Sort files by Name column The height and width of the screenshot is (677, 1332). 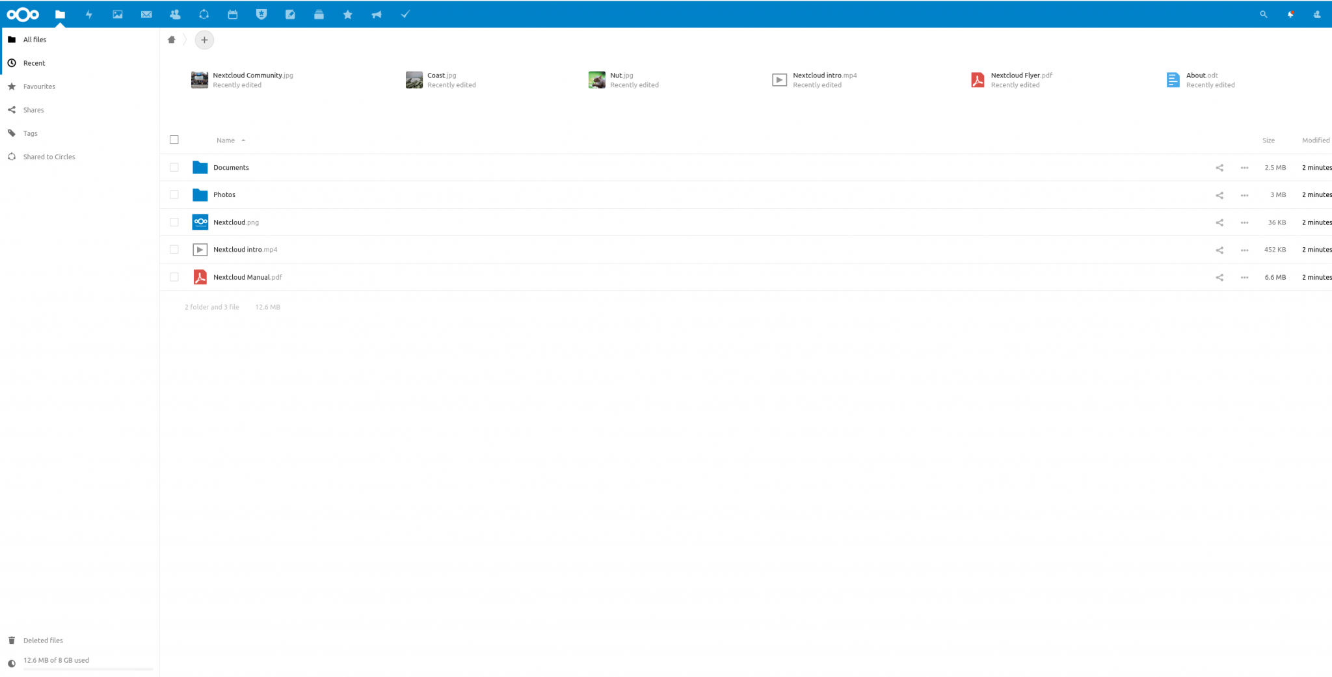(x=226, y=140)
